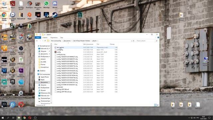The height and width of the screenshot is (120, 213).
Task: Show hidden system tray icons
Action: point(189,118)
